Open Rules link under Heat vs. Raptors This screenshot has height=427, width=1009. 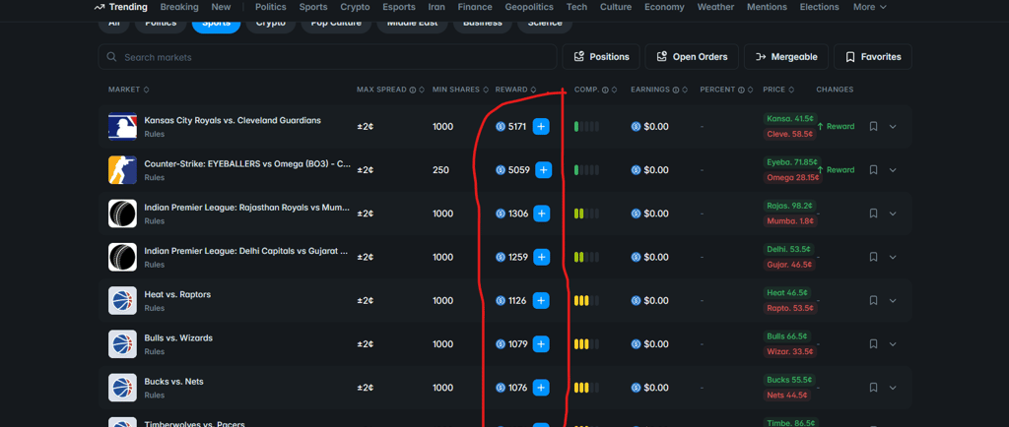[x=154, y=308]
